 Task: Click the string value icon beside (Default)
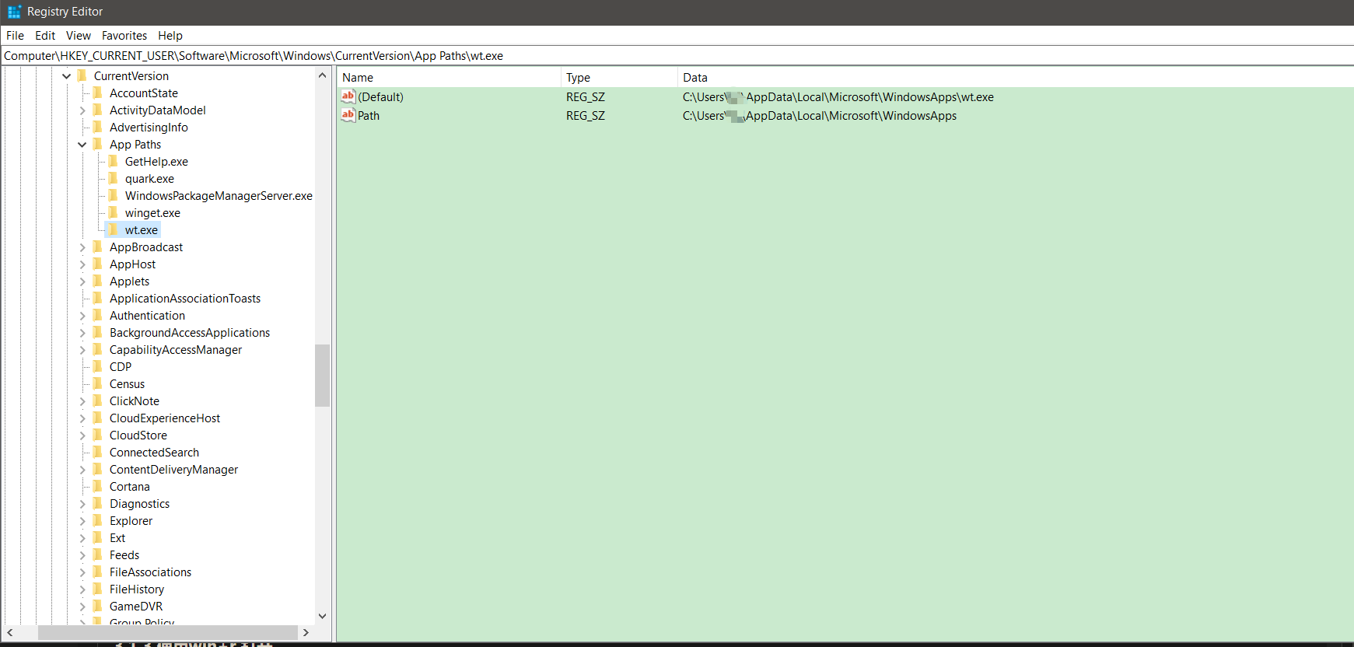(x=348, y=96)
